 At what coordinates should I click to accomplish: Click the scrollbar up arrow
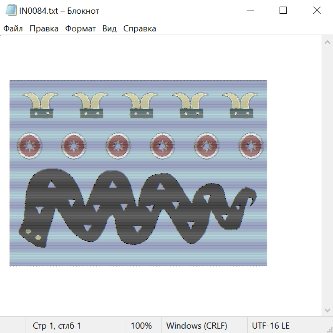click(327, 43)
